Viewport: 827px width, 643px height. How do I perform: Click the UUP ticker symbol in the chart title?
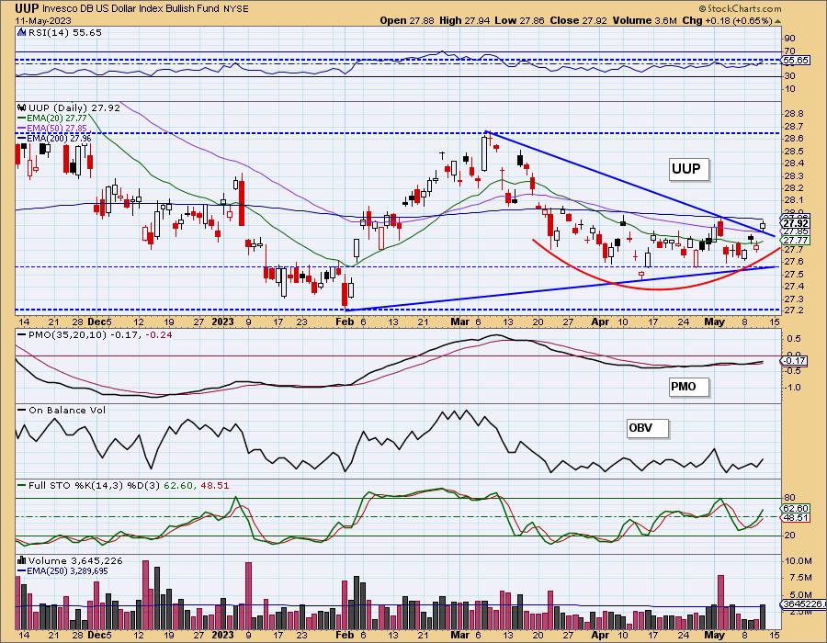(27, 8)
